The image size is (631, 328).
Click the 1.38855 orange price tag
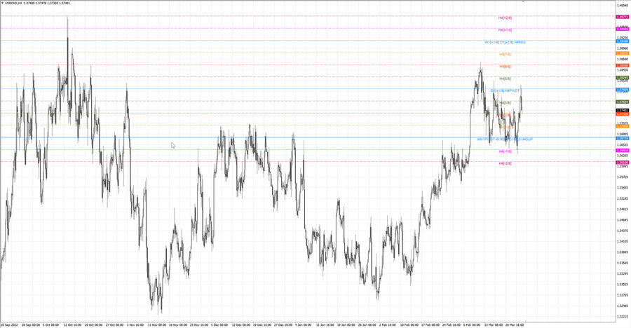[623, 53]
